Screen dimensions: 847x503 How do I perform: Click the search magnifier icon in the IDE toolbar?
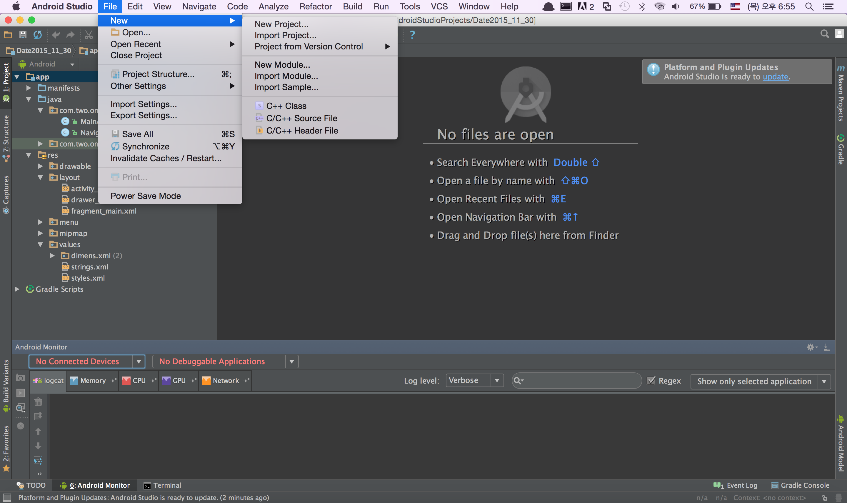click(824, 34)
